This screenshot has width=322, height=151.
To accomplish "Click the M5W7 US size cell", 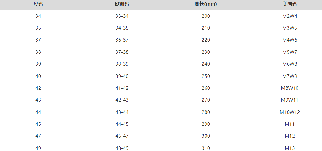I will pyautogui.click(x=290, y=52).
